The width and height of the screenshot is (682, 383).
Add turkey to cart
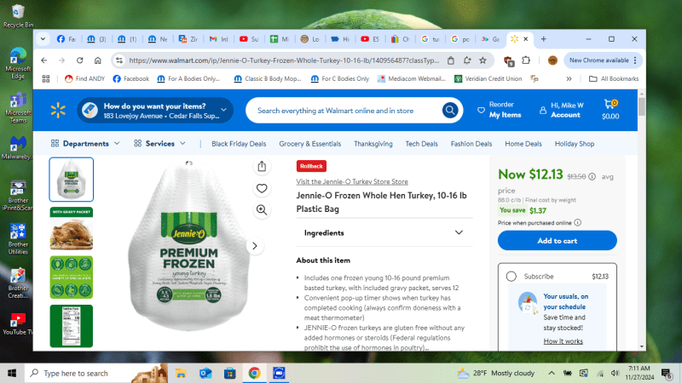coord(558,241)
